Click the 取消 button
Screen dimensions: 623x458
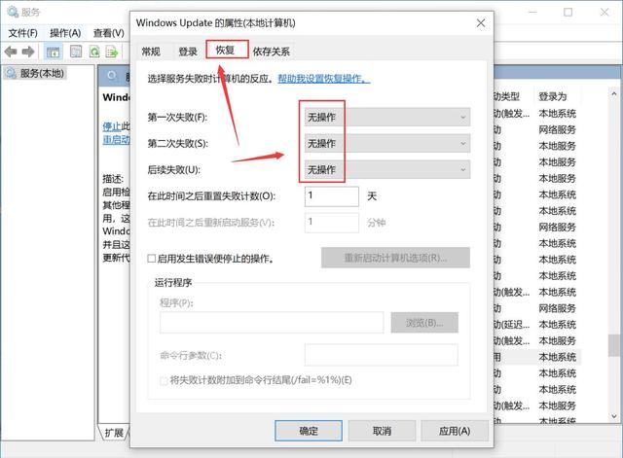[x=382, y=431]
